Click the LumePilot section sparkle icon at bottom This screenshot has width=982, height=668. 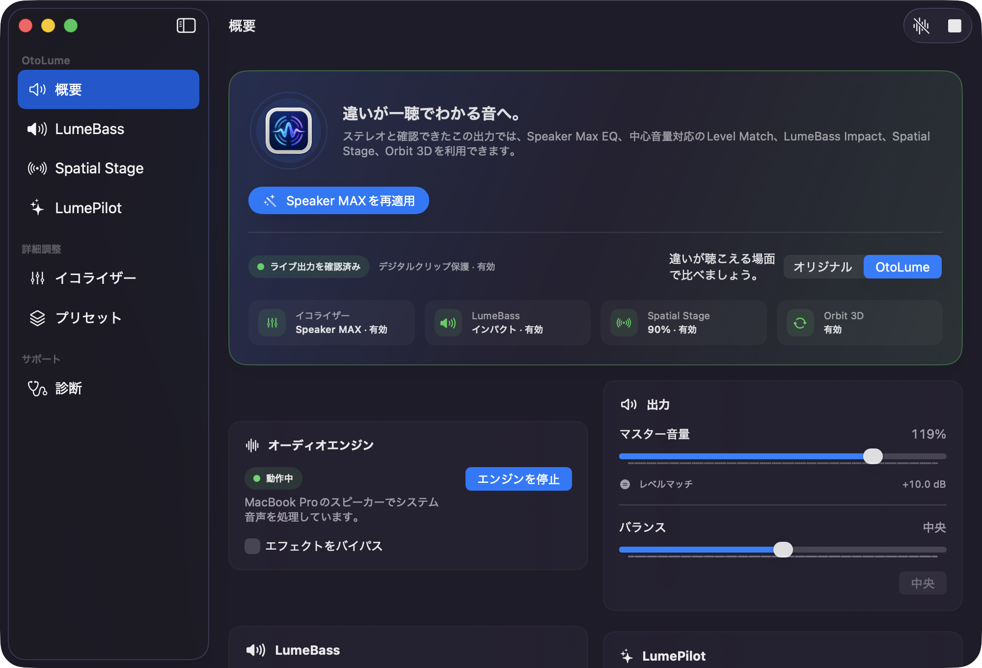pos(627,656)
